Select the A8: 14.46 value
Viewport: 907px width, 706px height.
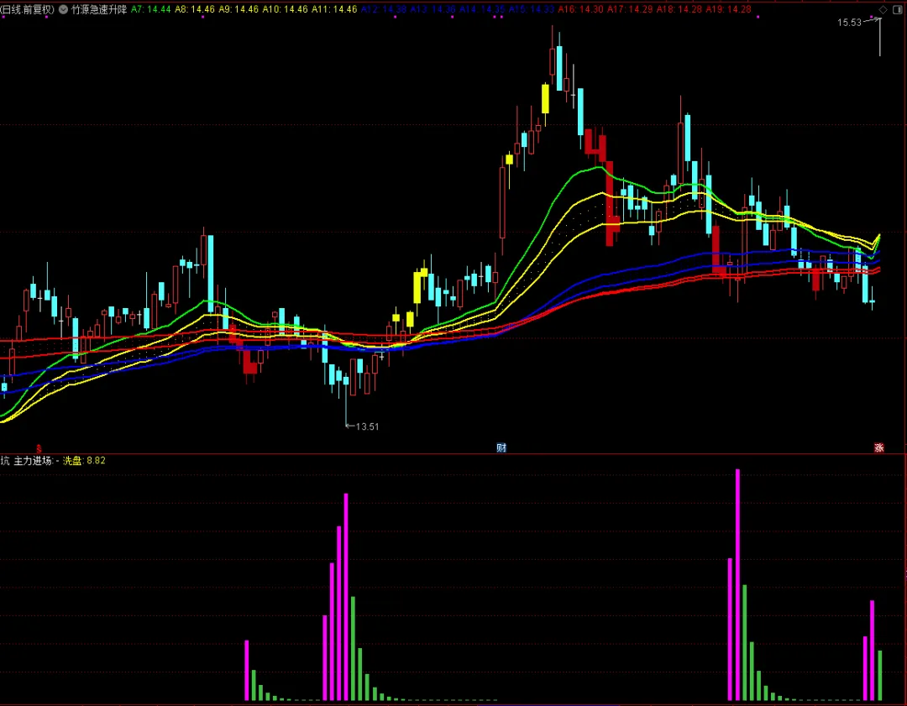pyautogui.click(x=195, y=10)
